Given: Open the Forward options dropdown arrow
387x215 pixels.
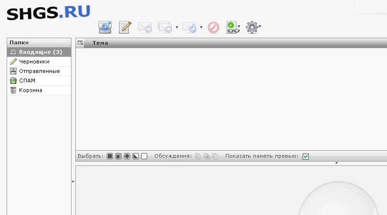Looking at the screenshot, I should pyautogui.click(x=201, y=27).
